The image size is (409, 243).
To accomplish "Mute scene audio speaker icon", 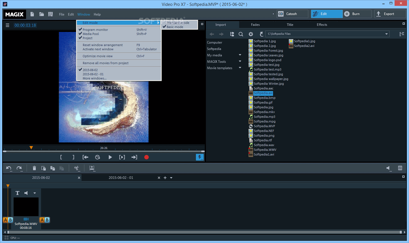I will 26,193.
